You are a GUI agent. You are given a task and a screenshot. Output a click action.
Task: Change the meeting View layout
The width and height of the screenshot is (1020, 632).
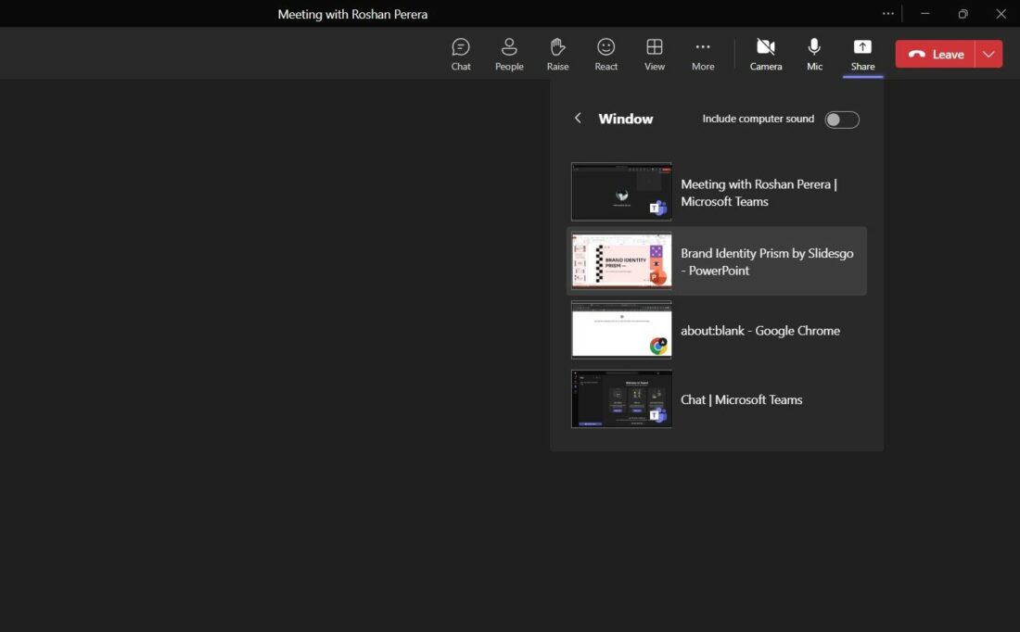pos(654,53)
